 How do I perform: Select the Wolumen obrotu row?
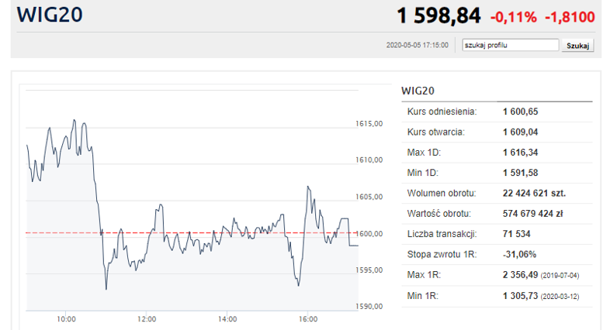[x=497, y=194]
